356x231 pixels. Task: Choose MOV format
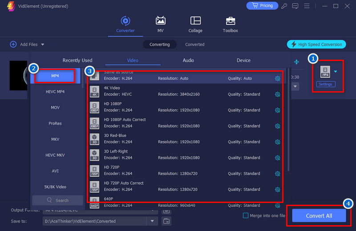point(55,107)
